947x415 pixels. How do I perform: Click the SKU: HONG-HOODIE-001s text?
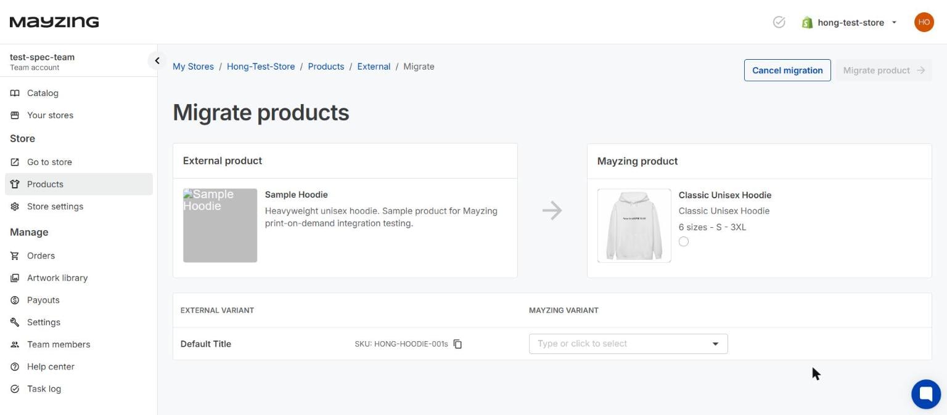coord(401,344)
